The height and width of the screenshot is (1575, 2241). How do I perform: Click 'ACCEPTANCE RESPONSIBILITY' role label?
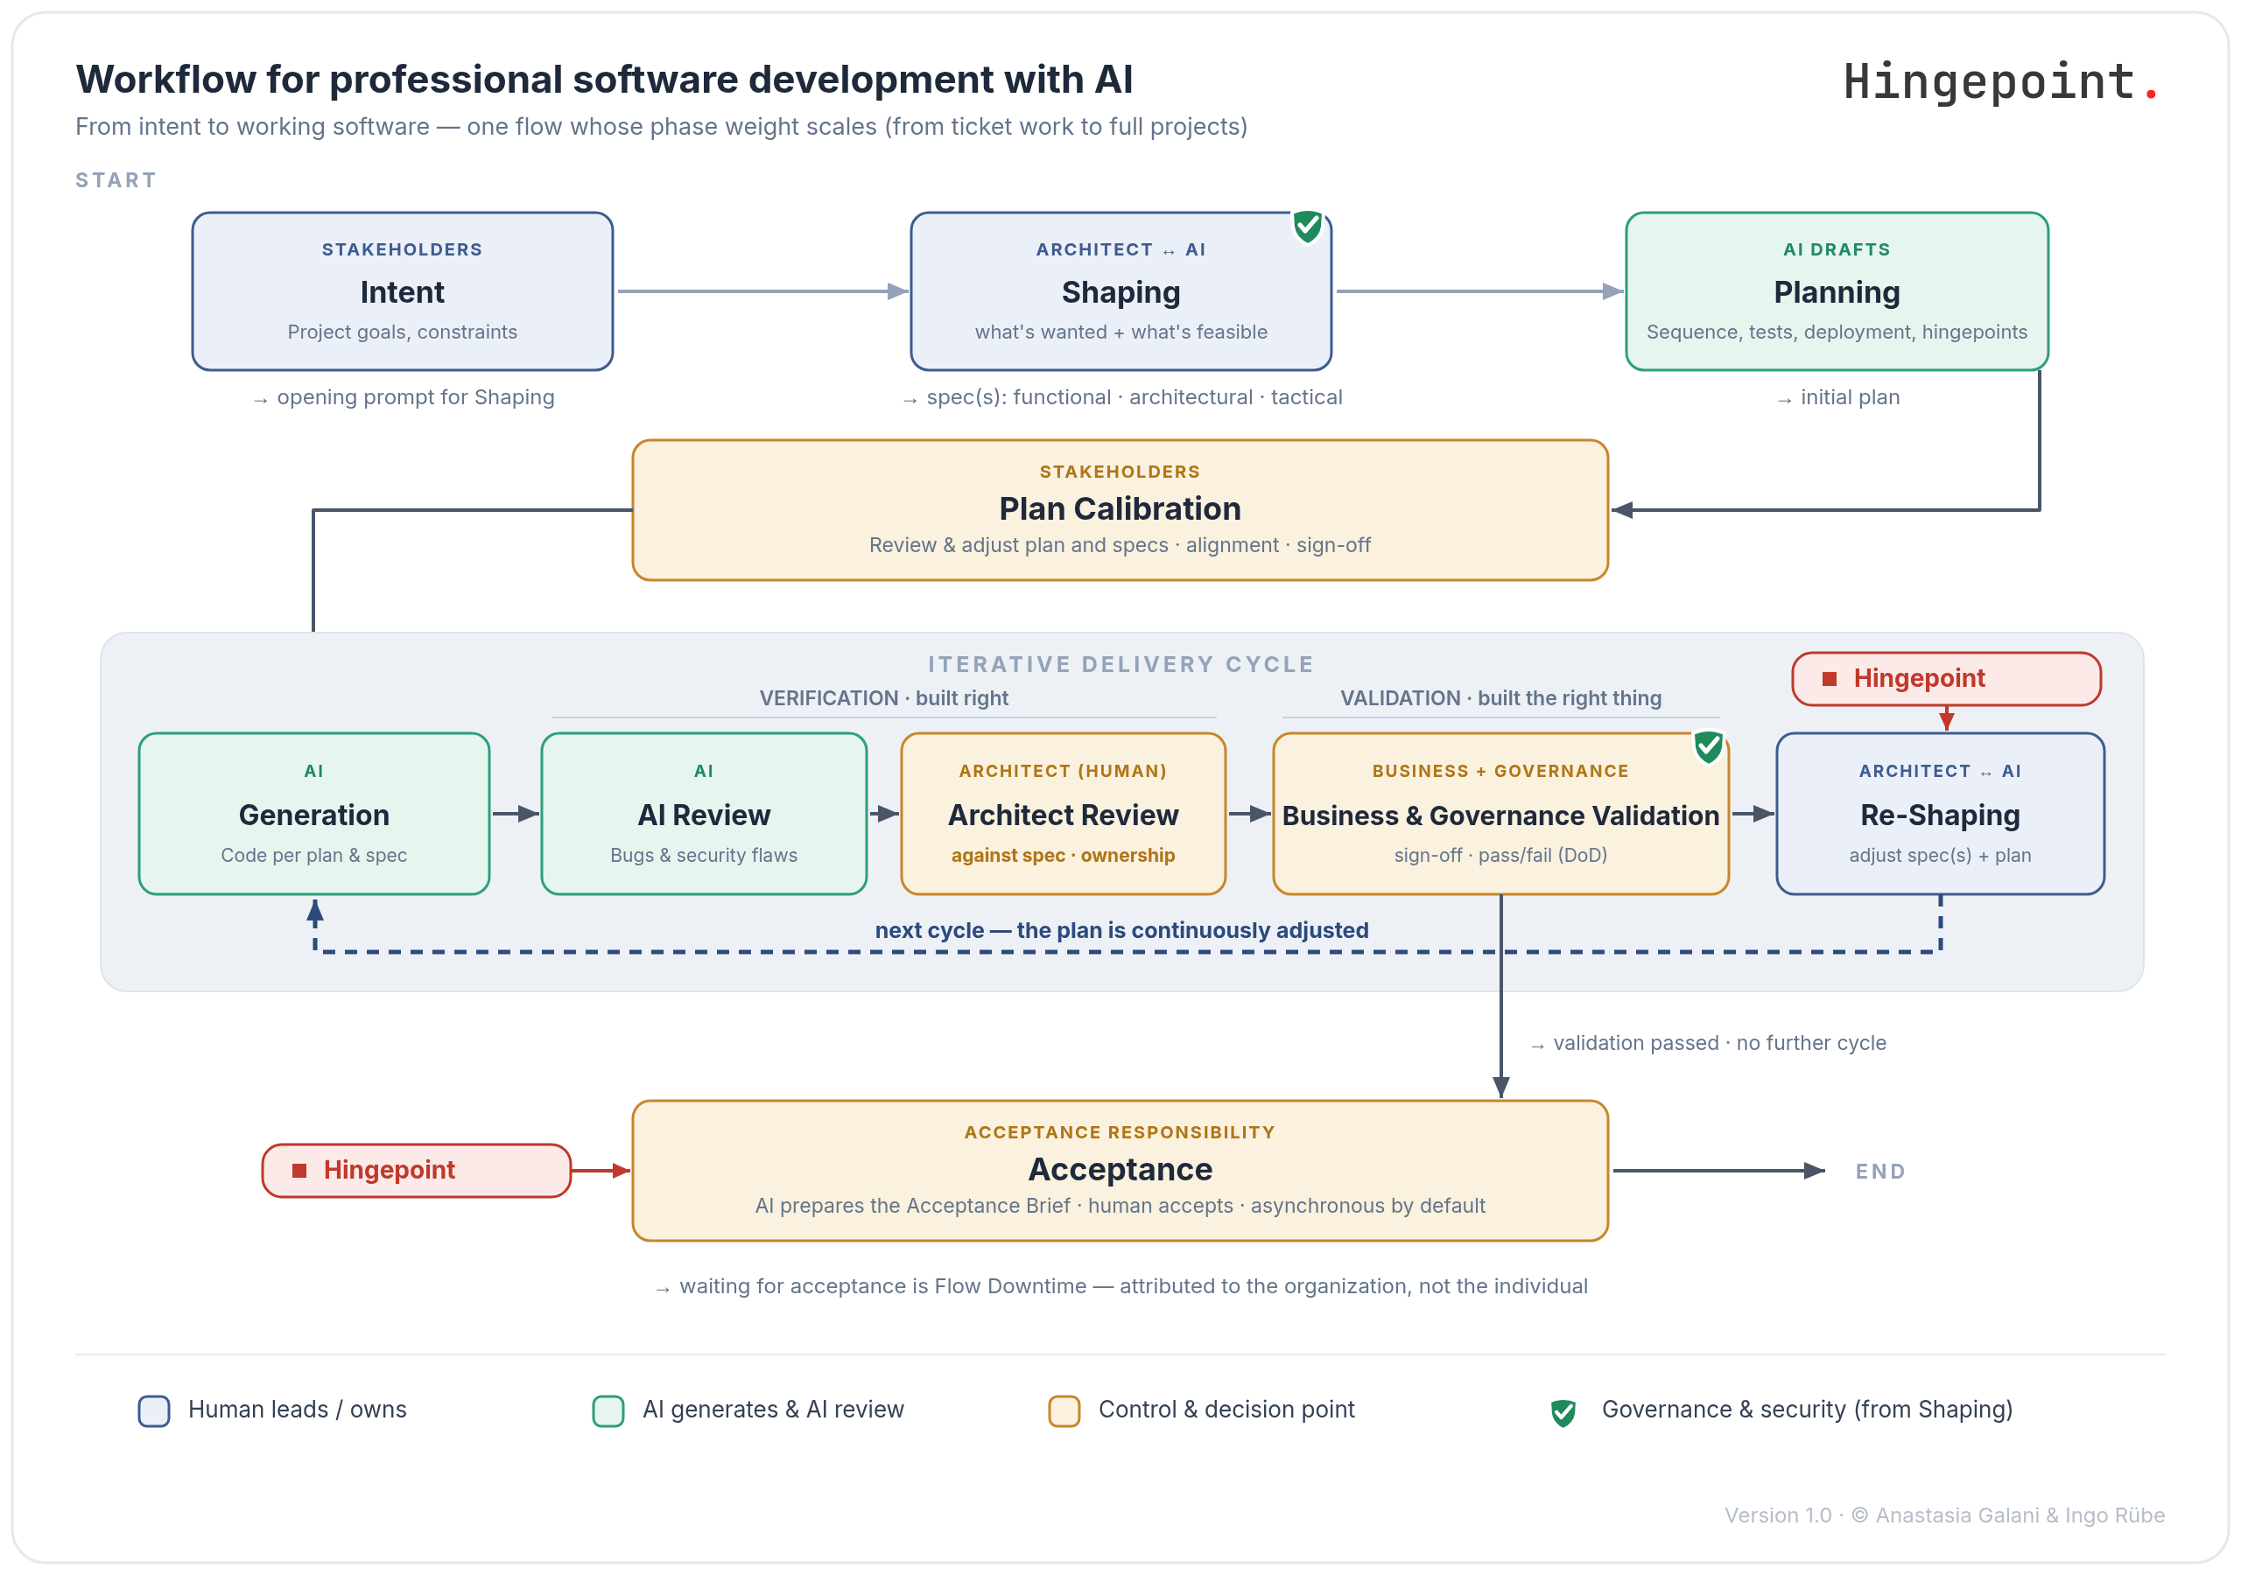pyautogui.click(x=1120, y=1133)
